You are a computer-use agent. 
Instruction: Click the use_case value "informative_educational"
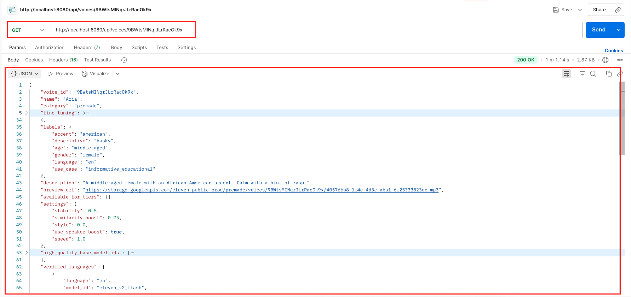click(x=120, y=169)
